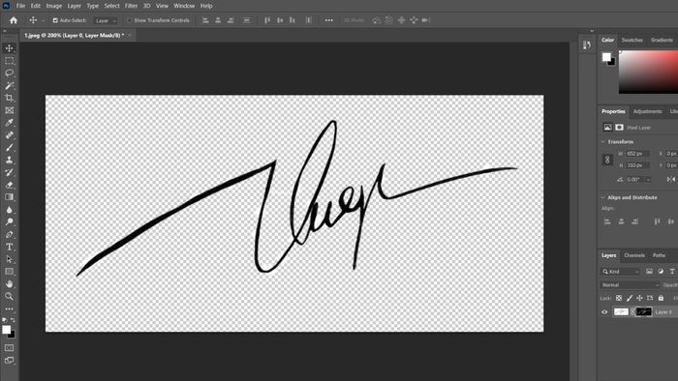Click the toolbar foreground color swatch
This screenshot has height=381, width=678.
[x=6, y=330]
